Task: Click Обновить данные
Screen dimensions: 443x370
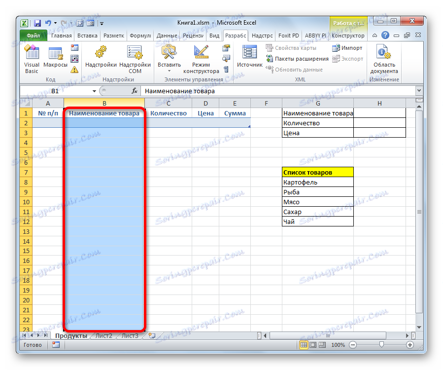Action: 294,69
